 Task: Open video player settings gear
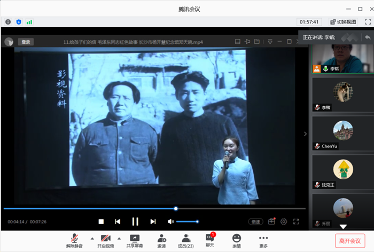[x=284, y=221]
